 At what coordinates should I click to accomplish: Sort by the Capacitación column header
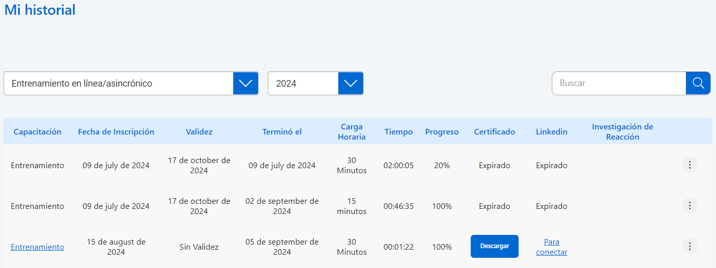(x=37, y=131)
